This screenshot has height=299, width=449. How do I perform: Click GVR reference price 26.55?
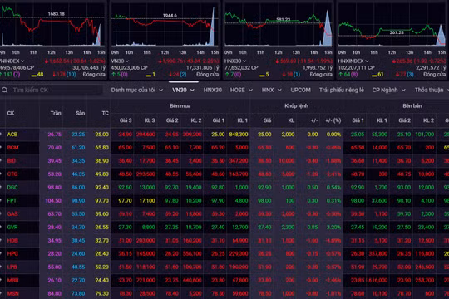point(102,228)
